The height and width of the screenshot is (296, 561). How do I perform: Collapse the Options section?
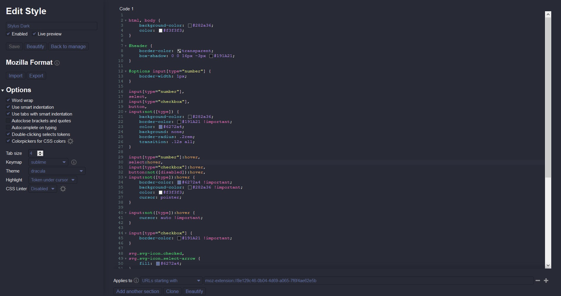pos(3,90)
